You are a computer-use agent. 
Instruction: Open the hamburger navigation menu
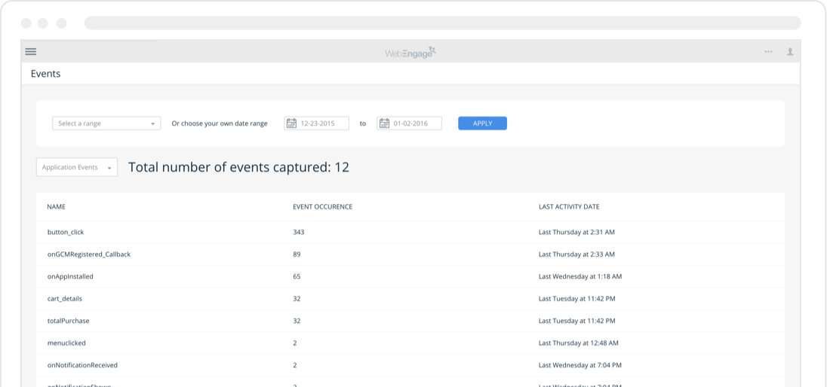(x=31, y=52)
